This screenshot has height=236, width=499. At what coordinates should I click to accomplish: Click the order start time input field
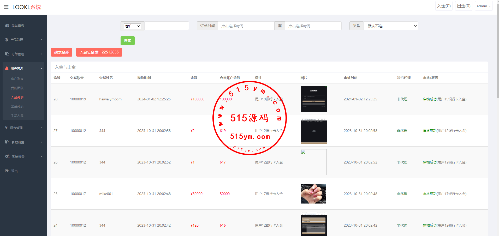pyautogui.click(x=246, y=26)
